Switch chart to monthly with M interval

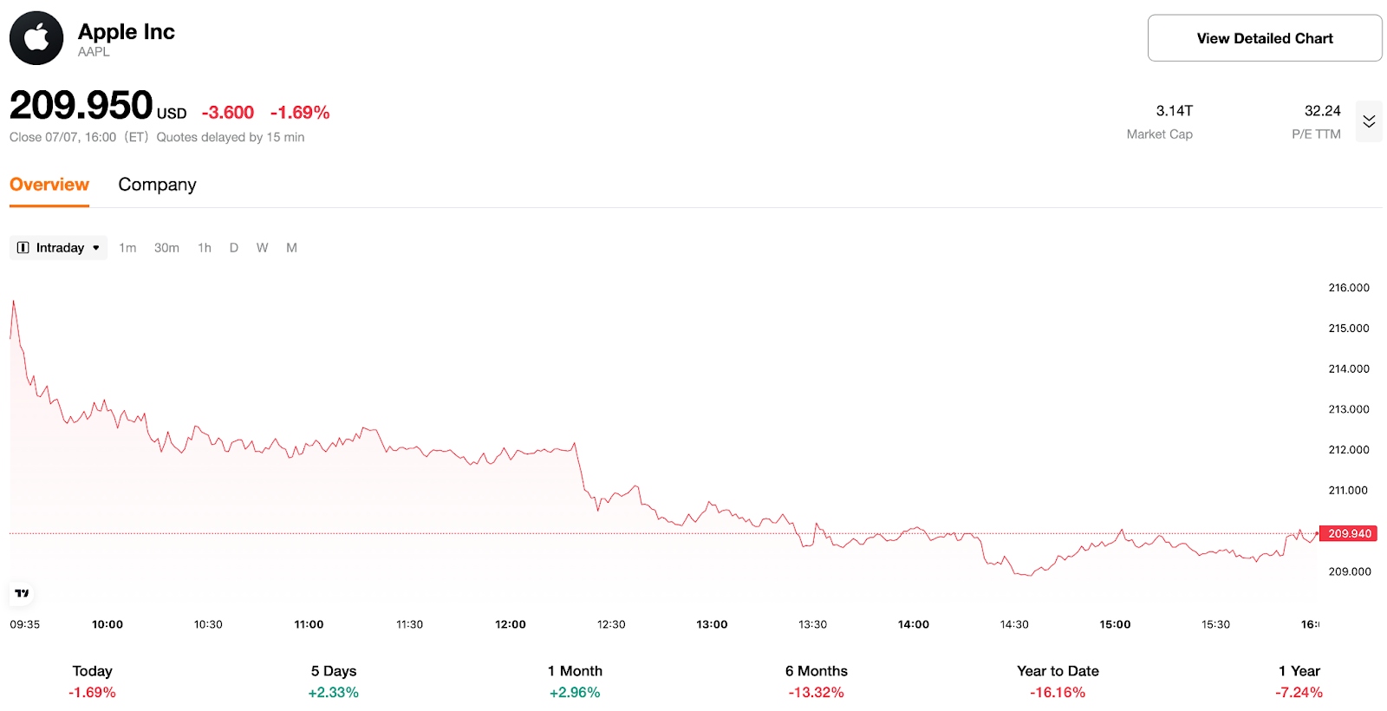(x=291, y=247)
